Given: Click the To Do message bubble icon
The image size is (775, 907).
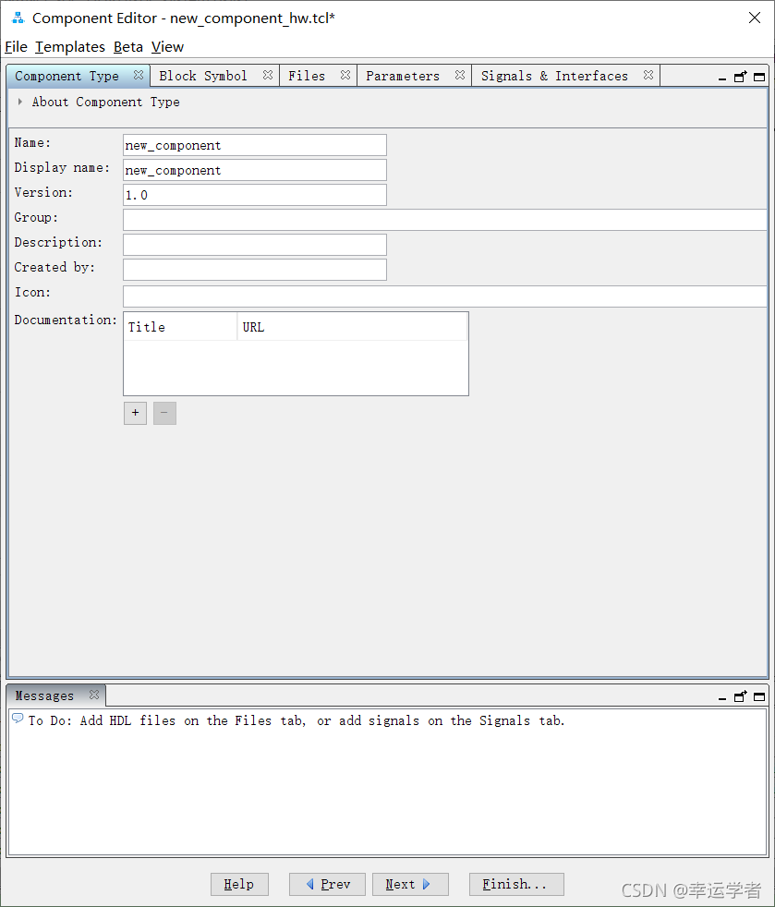Looking at the screenshot, I should click(18, 719).
